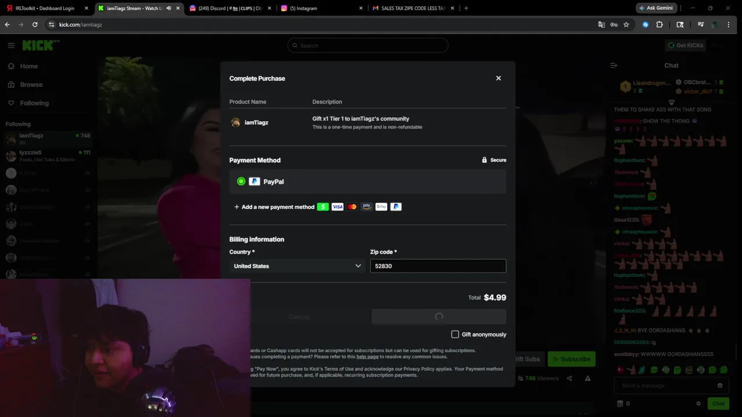Go back in browser history
This screenshot has width=742, height=417.
point(7,25)
